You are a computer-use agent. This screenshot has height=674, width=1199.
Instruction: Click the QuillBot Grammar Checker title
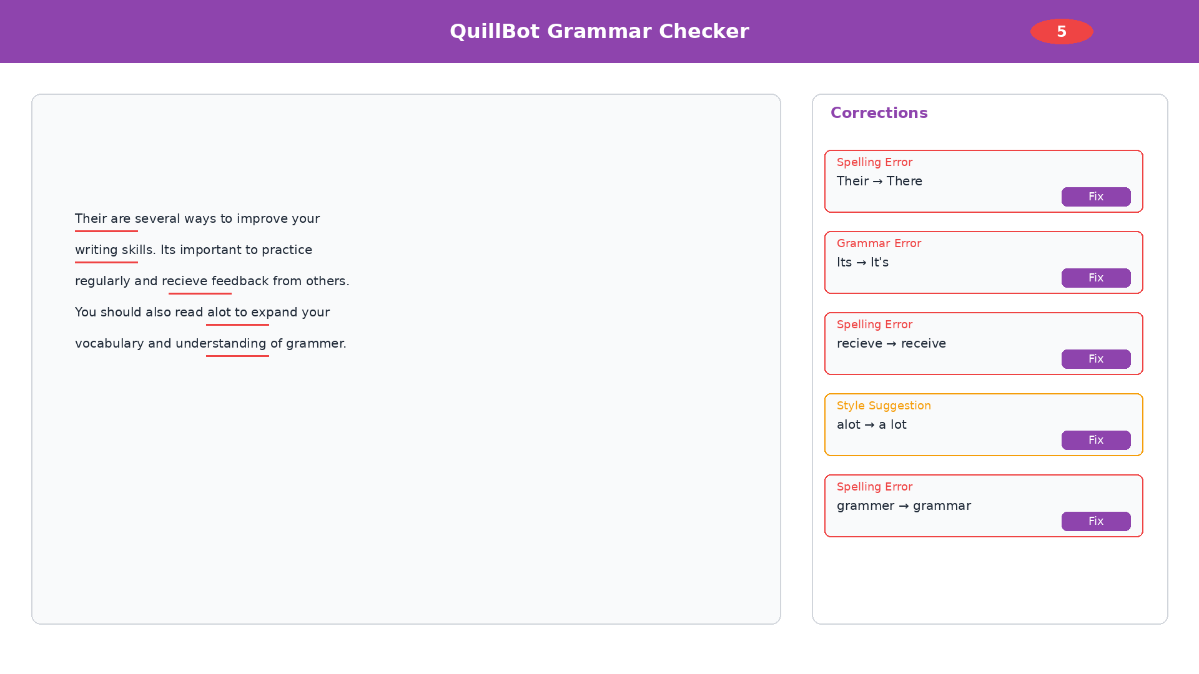point(599,31)
